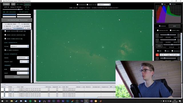Toggle select checkbox for the Light 10 frame
This screenshot has height=103, width=183.
[5, 89]
